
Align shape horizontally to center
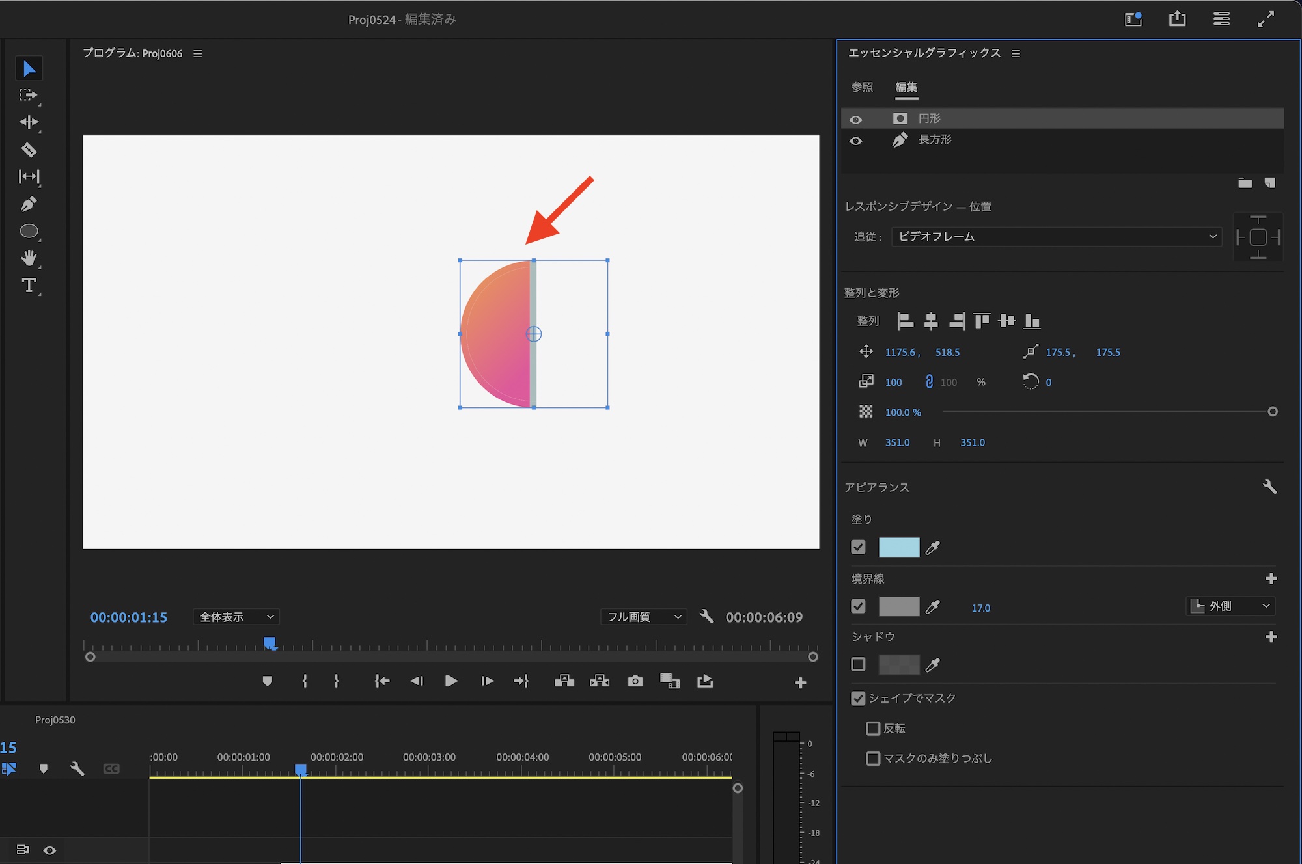point(931,321)
